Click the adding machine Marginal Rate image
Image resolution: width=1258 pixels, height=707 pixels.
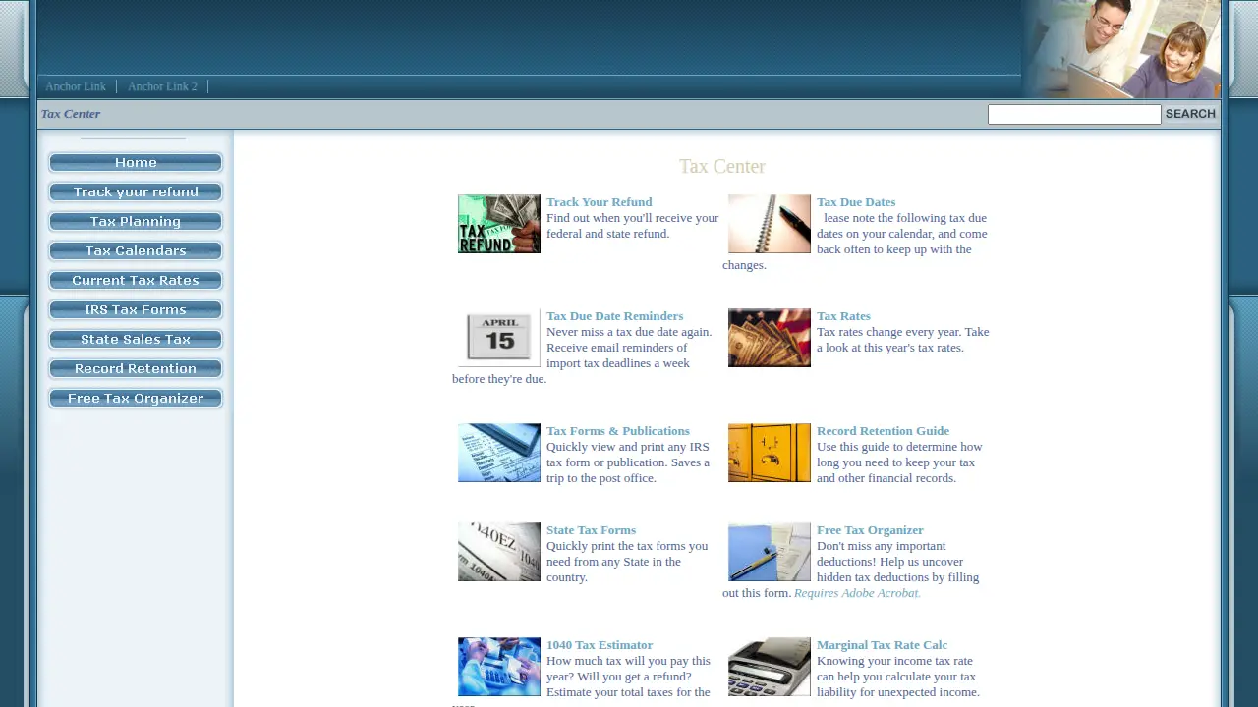pos(770,667)
